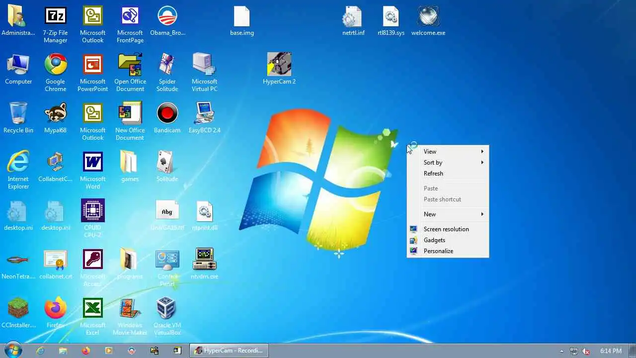
Task: Launch Internet Explorer from the taskbar
Action: point(40,351)
